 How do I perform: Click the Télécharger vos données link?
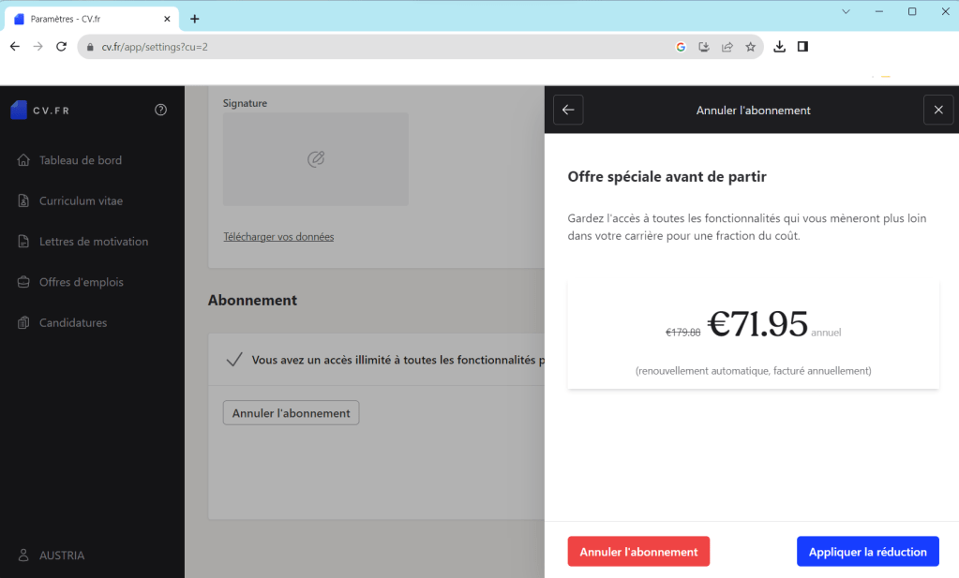pos(278,237)
